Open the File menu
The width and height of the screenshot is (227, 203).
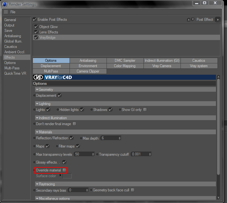coord(13,12)
